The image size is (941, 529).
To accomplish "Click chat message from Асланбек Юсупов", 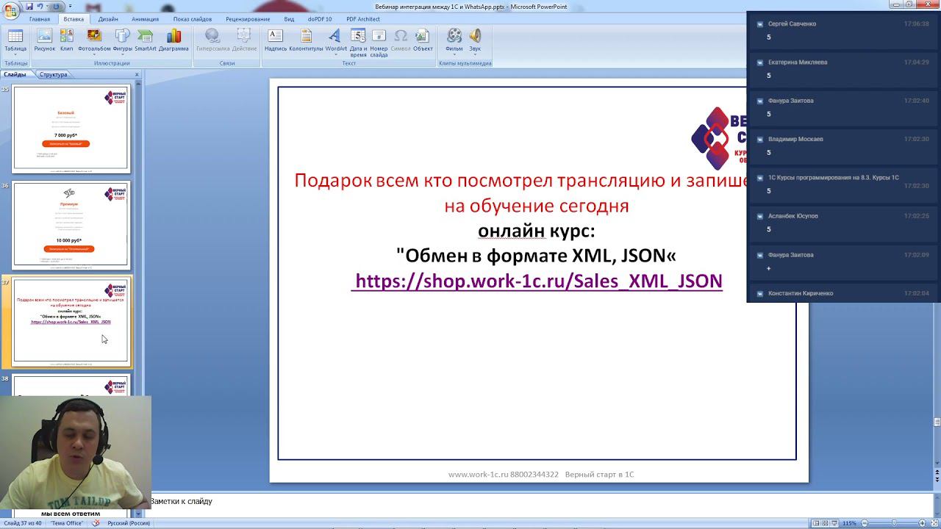I will [843, 223].
